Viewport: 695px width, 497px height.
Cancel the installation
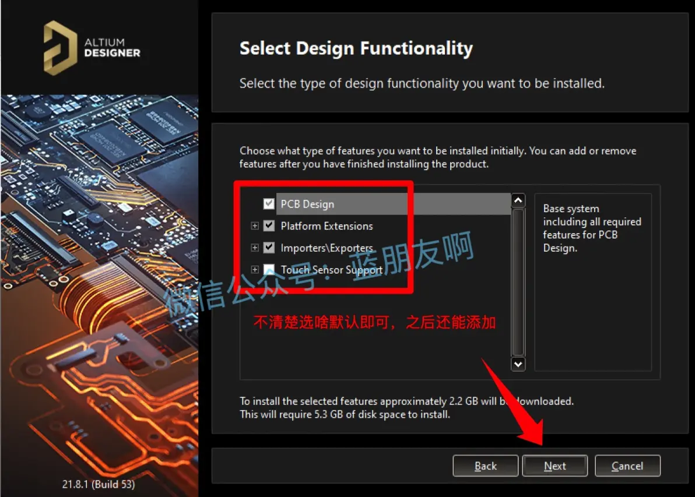coord(627,466)
